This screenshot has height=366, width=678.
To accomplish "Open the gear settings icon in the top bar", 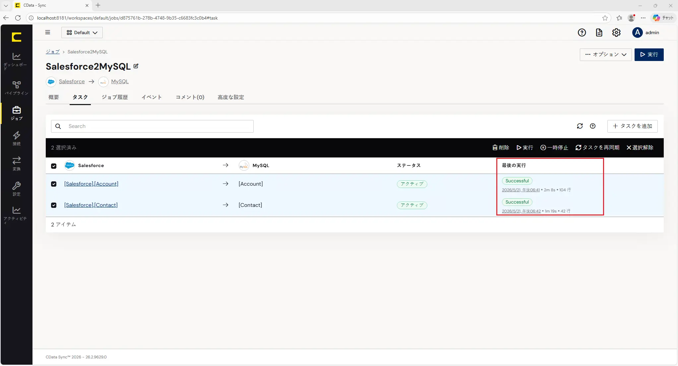I will [x=616, y=32].
